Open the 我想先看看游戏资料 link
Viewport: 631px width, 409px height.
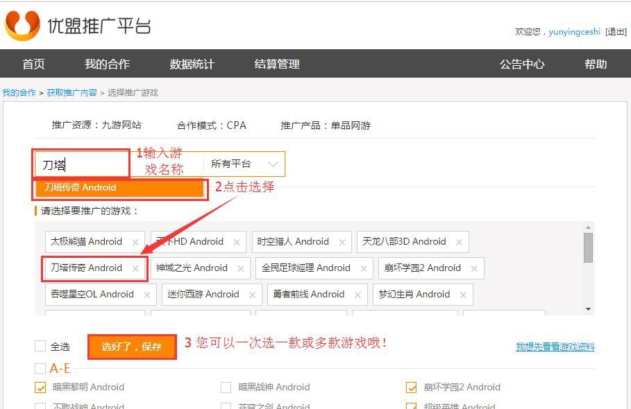pyautogui.click(x=555, y=347)
